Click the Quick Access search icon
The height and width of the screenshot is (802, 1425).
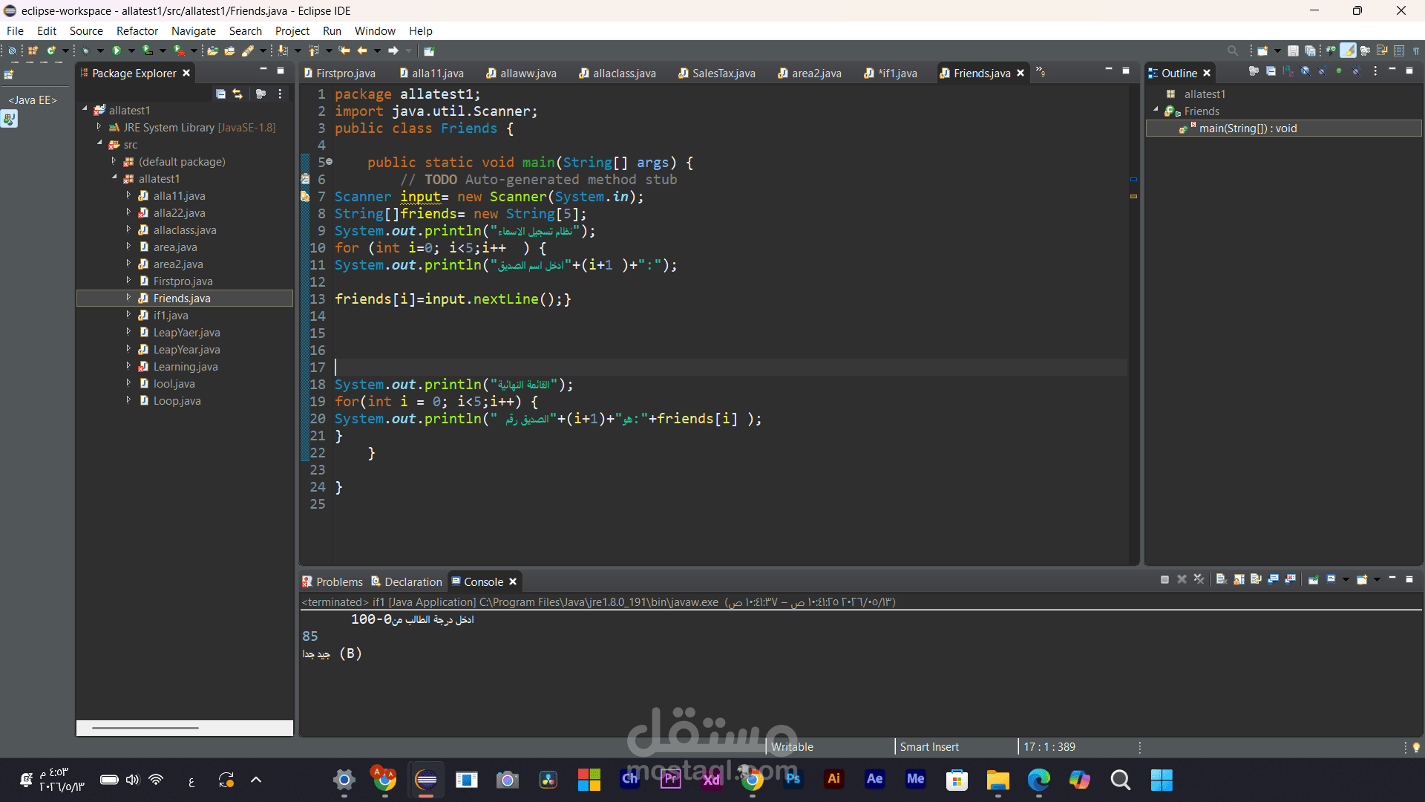tap(1233, 50)
